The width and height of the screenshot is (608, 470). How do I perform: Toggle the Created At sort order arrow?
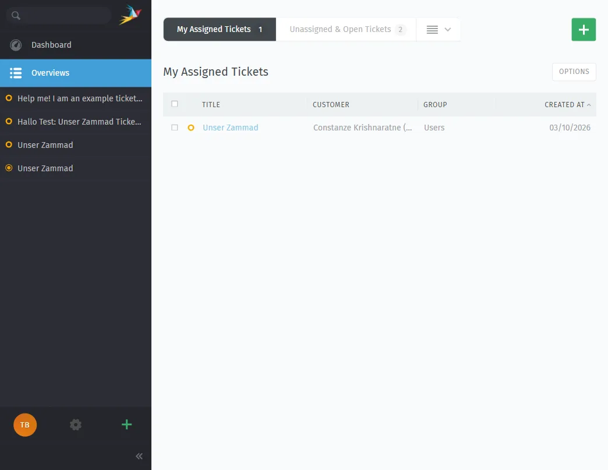coord(590,104)
